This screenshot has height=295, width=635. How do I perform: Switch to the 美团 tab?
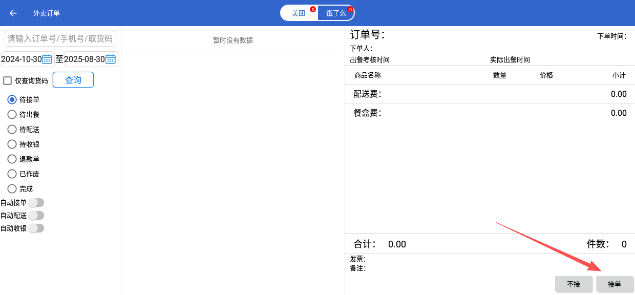(x=299, y=13)
